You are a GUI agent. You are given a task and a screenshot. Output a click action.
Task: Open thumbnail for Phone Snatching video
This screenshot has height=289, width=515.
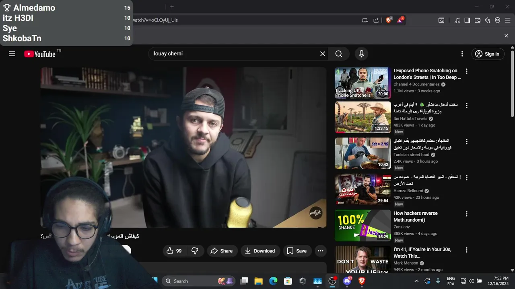363,83
